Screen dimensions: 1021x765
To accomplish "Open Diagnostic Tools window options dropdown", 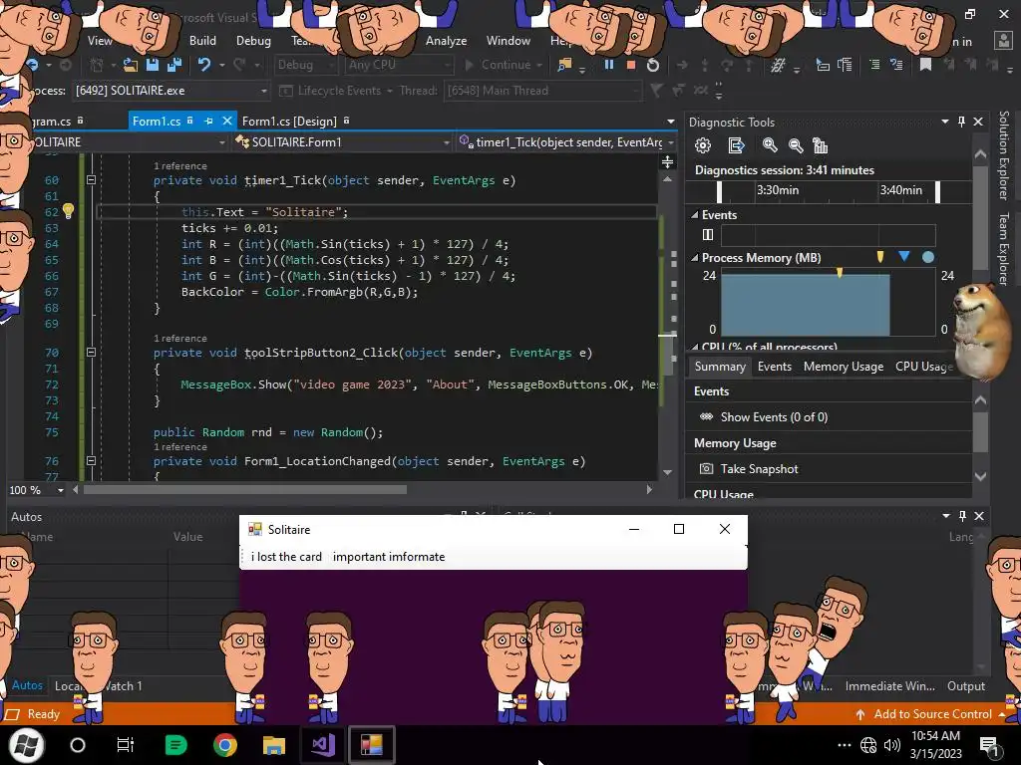I will (x=945, y=122).
